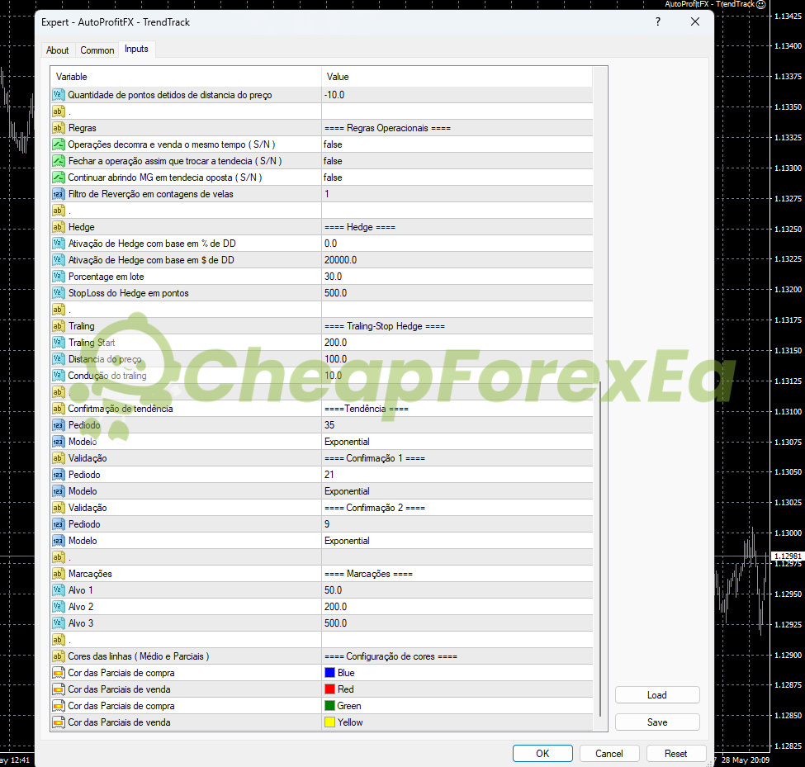805x767 pixels.
Task: Pick the Blue color swatch
Action: 330,673
